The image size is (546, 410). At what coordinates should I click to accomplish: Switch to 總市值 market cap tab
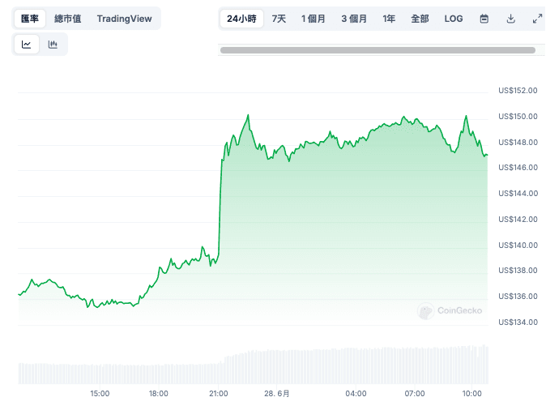[x=67, y=19]
